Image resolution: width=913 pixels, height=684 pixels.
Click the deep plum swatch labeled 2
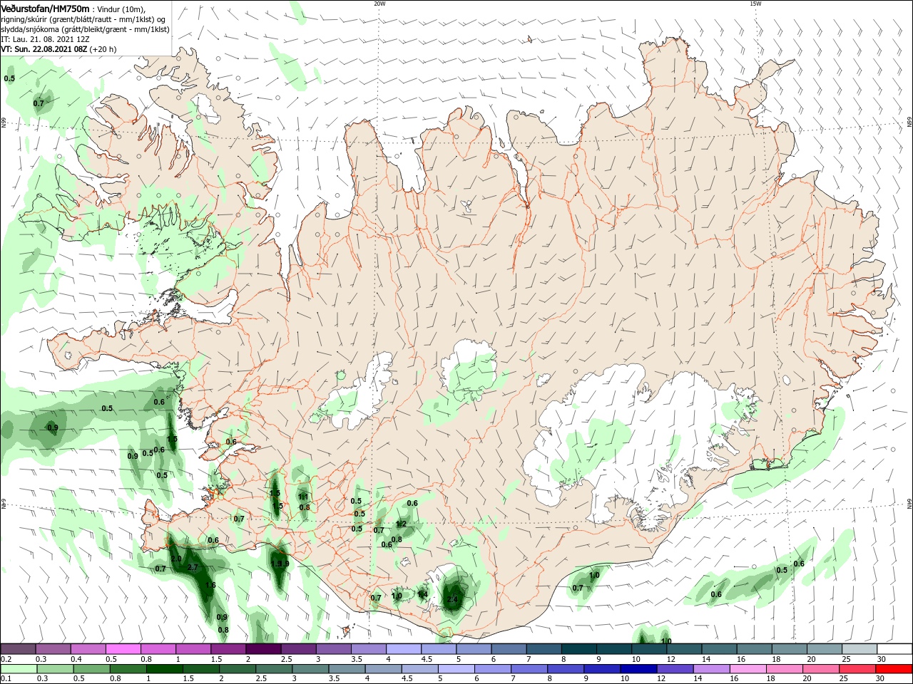[263, 649]
